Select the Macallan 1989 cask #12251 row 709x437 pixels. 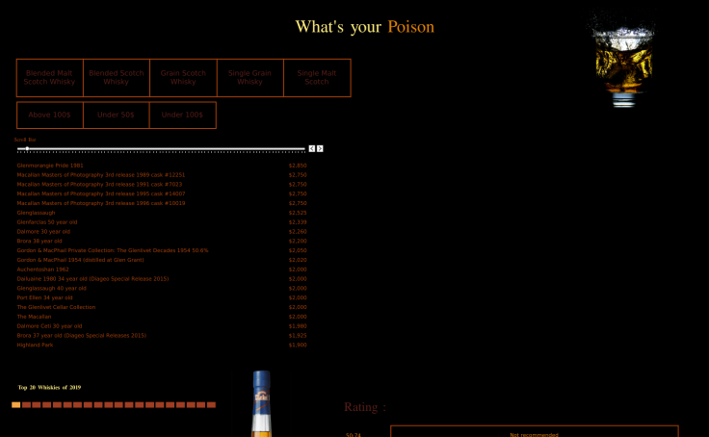point(162,175)
